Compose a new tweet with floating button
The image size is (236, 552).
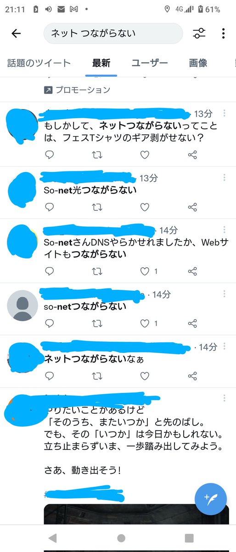[x=211, y=498]
